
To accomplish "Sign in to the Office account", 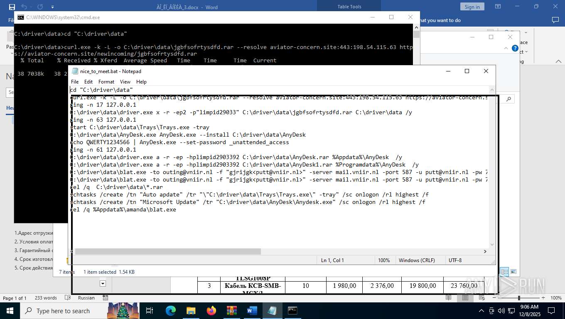I will tap(472, 7).
